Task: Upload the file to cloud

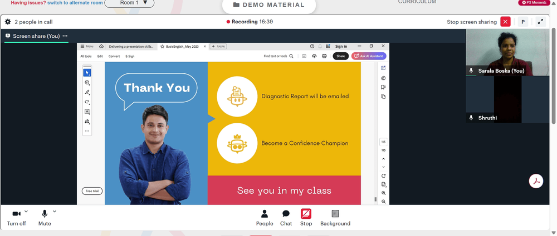Action: point(314,56)
